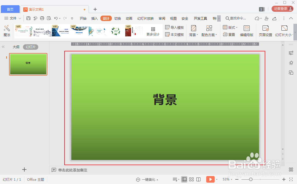297x184 pixels.
Task: Toggle normal view mode in status bar
Action: [x=184, y=179]
